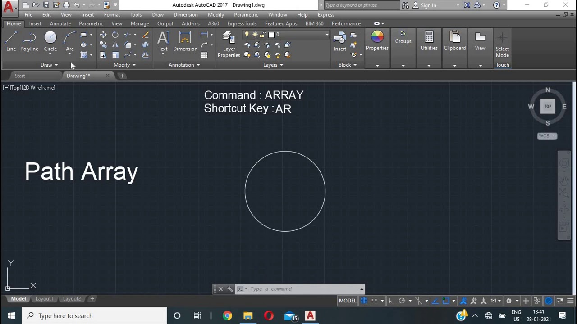Expand the Annotation panel
The image size is (577, 324).
[x=184, y=65]
